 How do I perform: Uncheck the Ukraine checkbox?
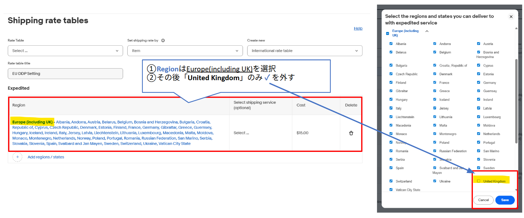(435, 181)
